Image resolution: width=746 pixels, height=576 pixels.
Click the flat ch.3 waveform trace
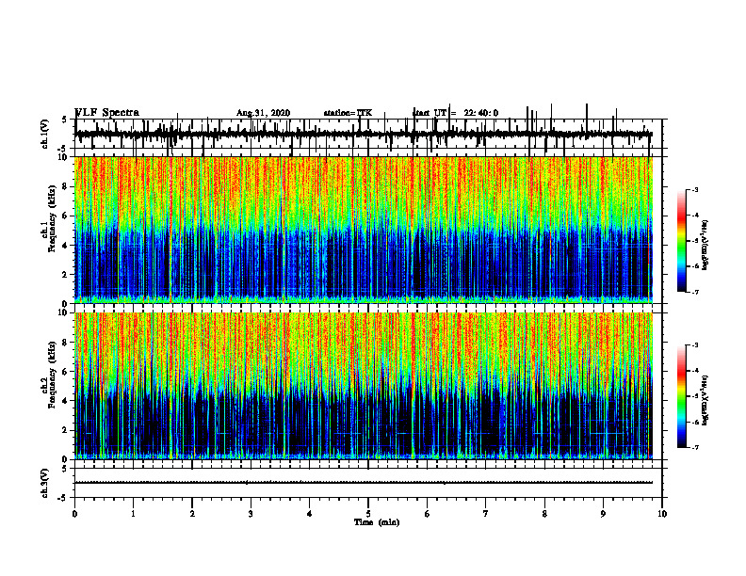(364, 483)
